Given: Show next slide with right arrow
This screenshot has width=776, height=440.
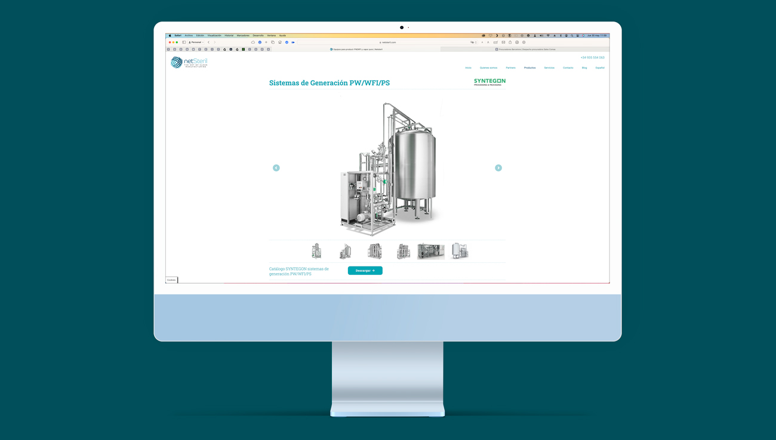Looking at the screenshot, I should coord(498,168).
